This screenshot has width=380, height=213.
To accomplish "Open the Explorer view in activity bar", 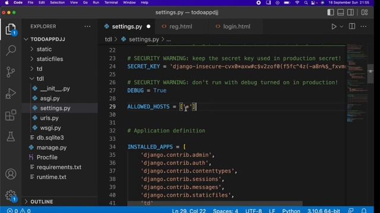I will 11,29.
